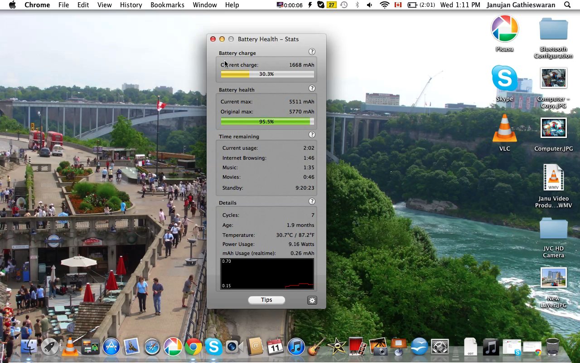Screen dimensions: 580x363
Task: Open the Spotlight search magnifier
Action: coord(567,5)
